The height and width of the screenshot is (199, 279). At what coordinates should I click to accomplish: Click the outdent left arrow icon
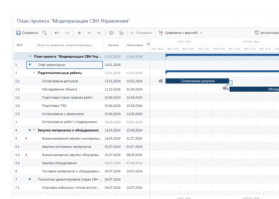89,33
